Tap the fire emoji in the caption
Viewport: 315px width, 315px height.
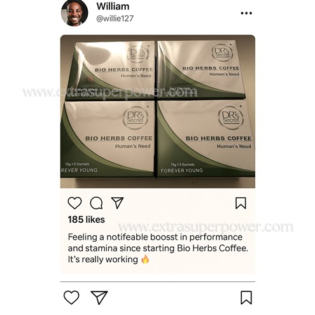(x=145, y=259)
